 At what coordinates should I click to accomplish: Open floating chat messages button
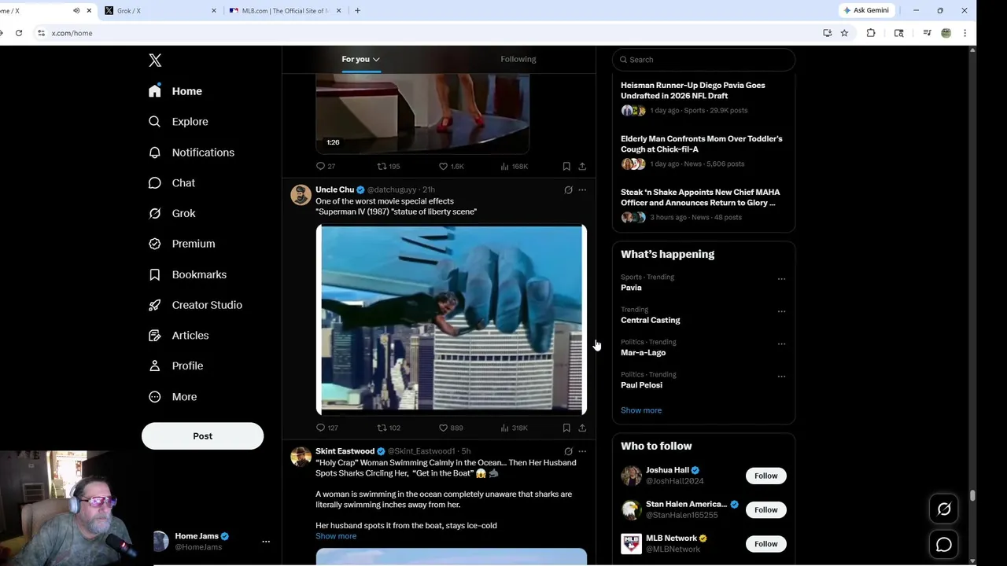click(944, 544)
